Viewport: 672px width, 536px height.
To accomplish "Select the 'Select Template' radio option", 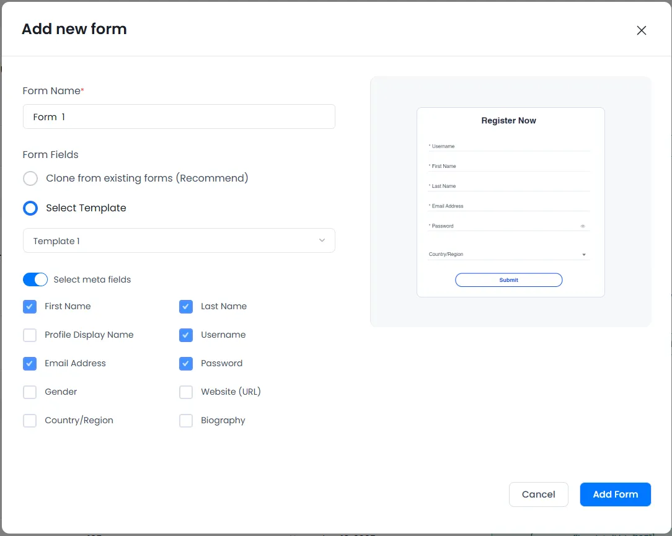I will tap(30, 208).
